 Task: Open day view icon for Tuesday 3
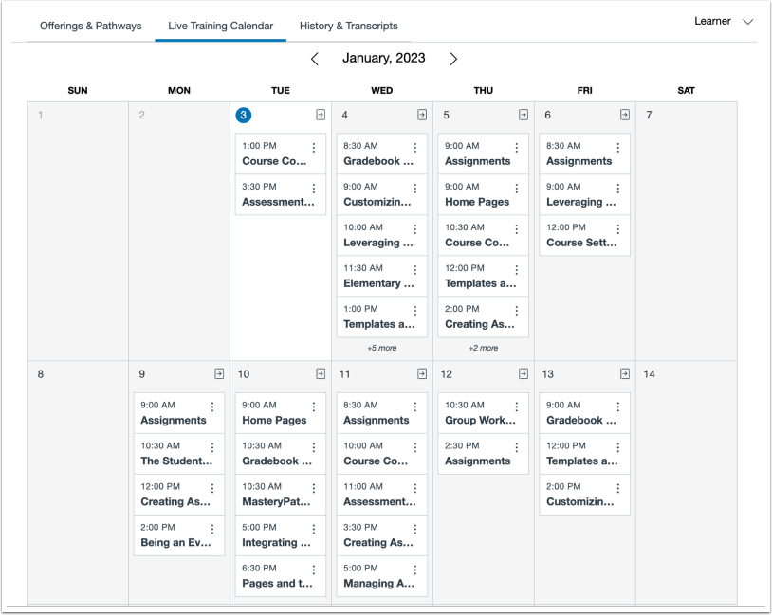[x=321, y=115]
